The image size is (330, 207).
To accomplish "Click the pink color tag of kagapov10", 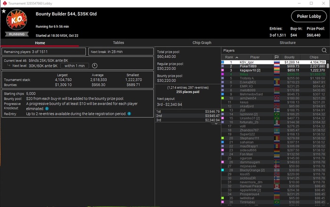I will pos(223,70).
